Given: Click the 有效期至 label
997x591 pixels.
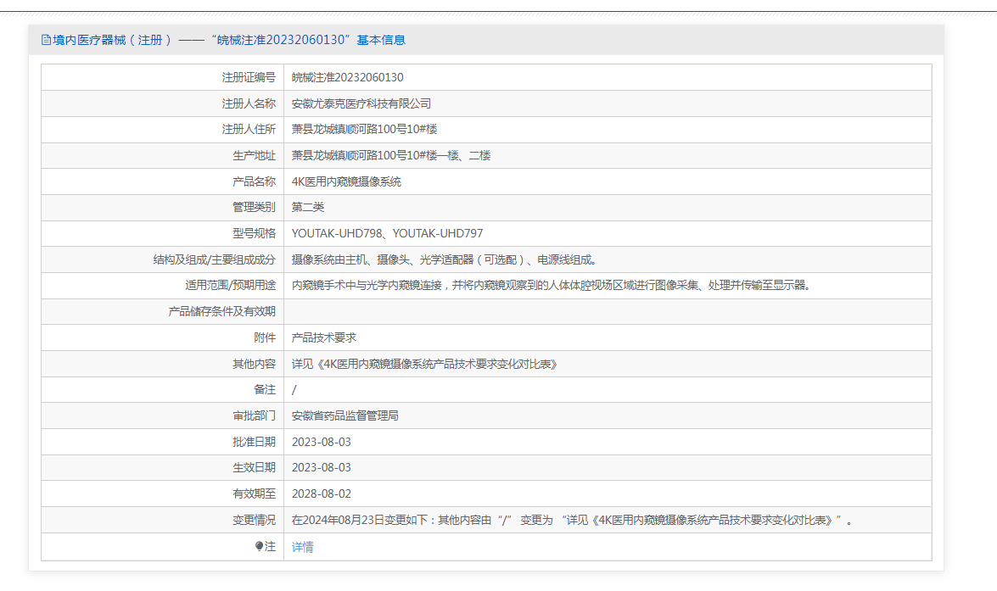Looking at the screenshot, I should point(255,493).
